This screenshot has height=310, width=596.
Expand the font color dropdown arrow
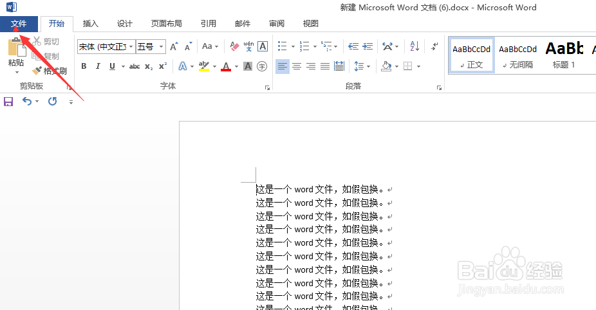[x=236, y=67]
